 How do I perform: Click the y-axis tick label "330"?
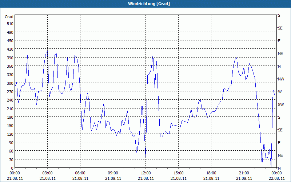pos(10,75)
